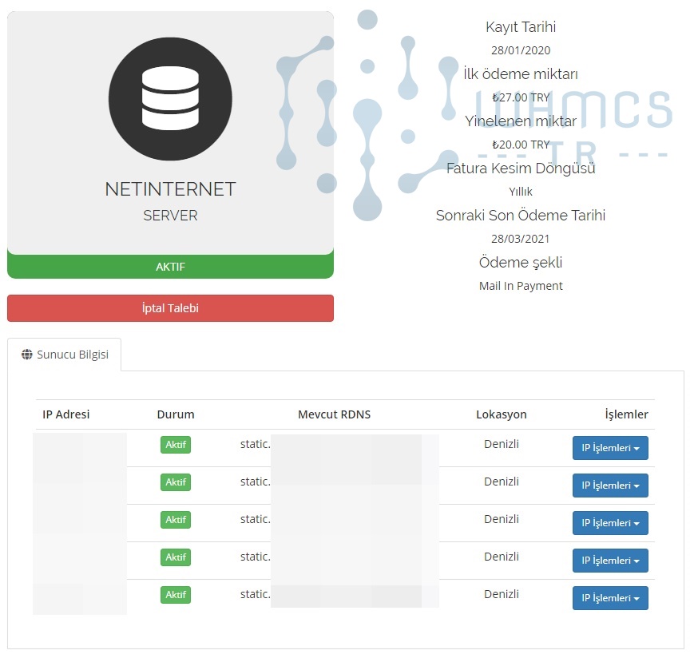Click the IP Adresi column header
Image resolution: width=694 pixels, height=658 pixels.
pyautogui.click(x=66, y=414)
